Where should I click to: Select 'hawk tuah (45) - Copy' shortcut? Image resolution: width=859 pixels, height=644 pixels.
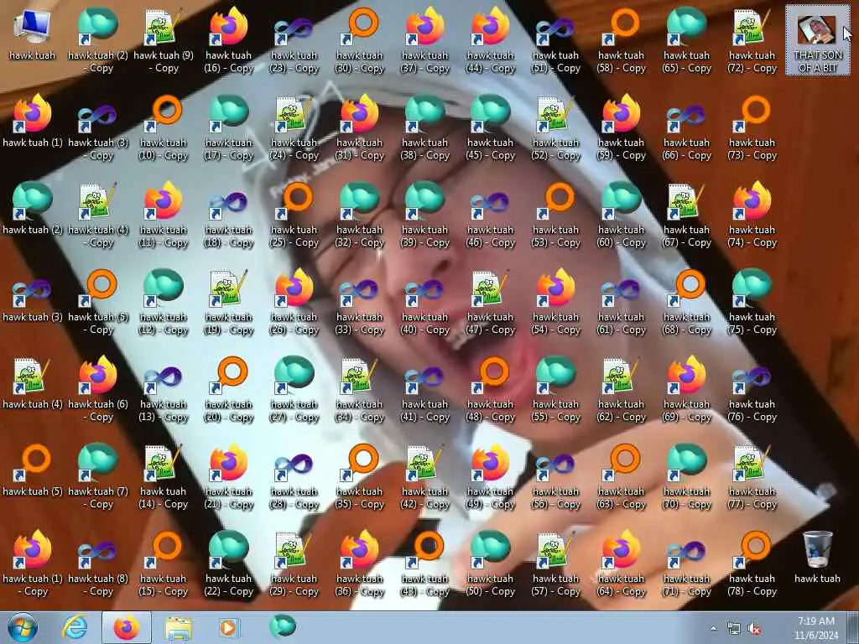(x=490, y=128)
